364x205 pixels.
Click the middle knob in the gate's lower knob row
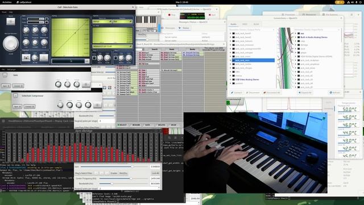(35, 42)
